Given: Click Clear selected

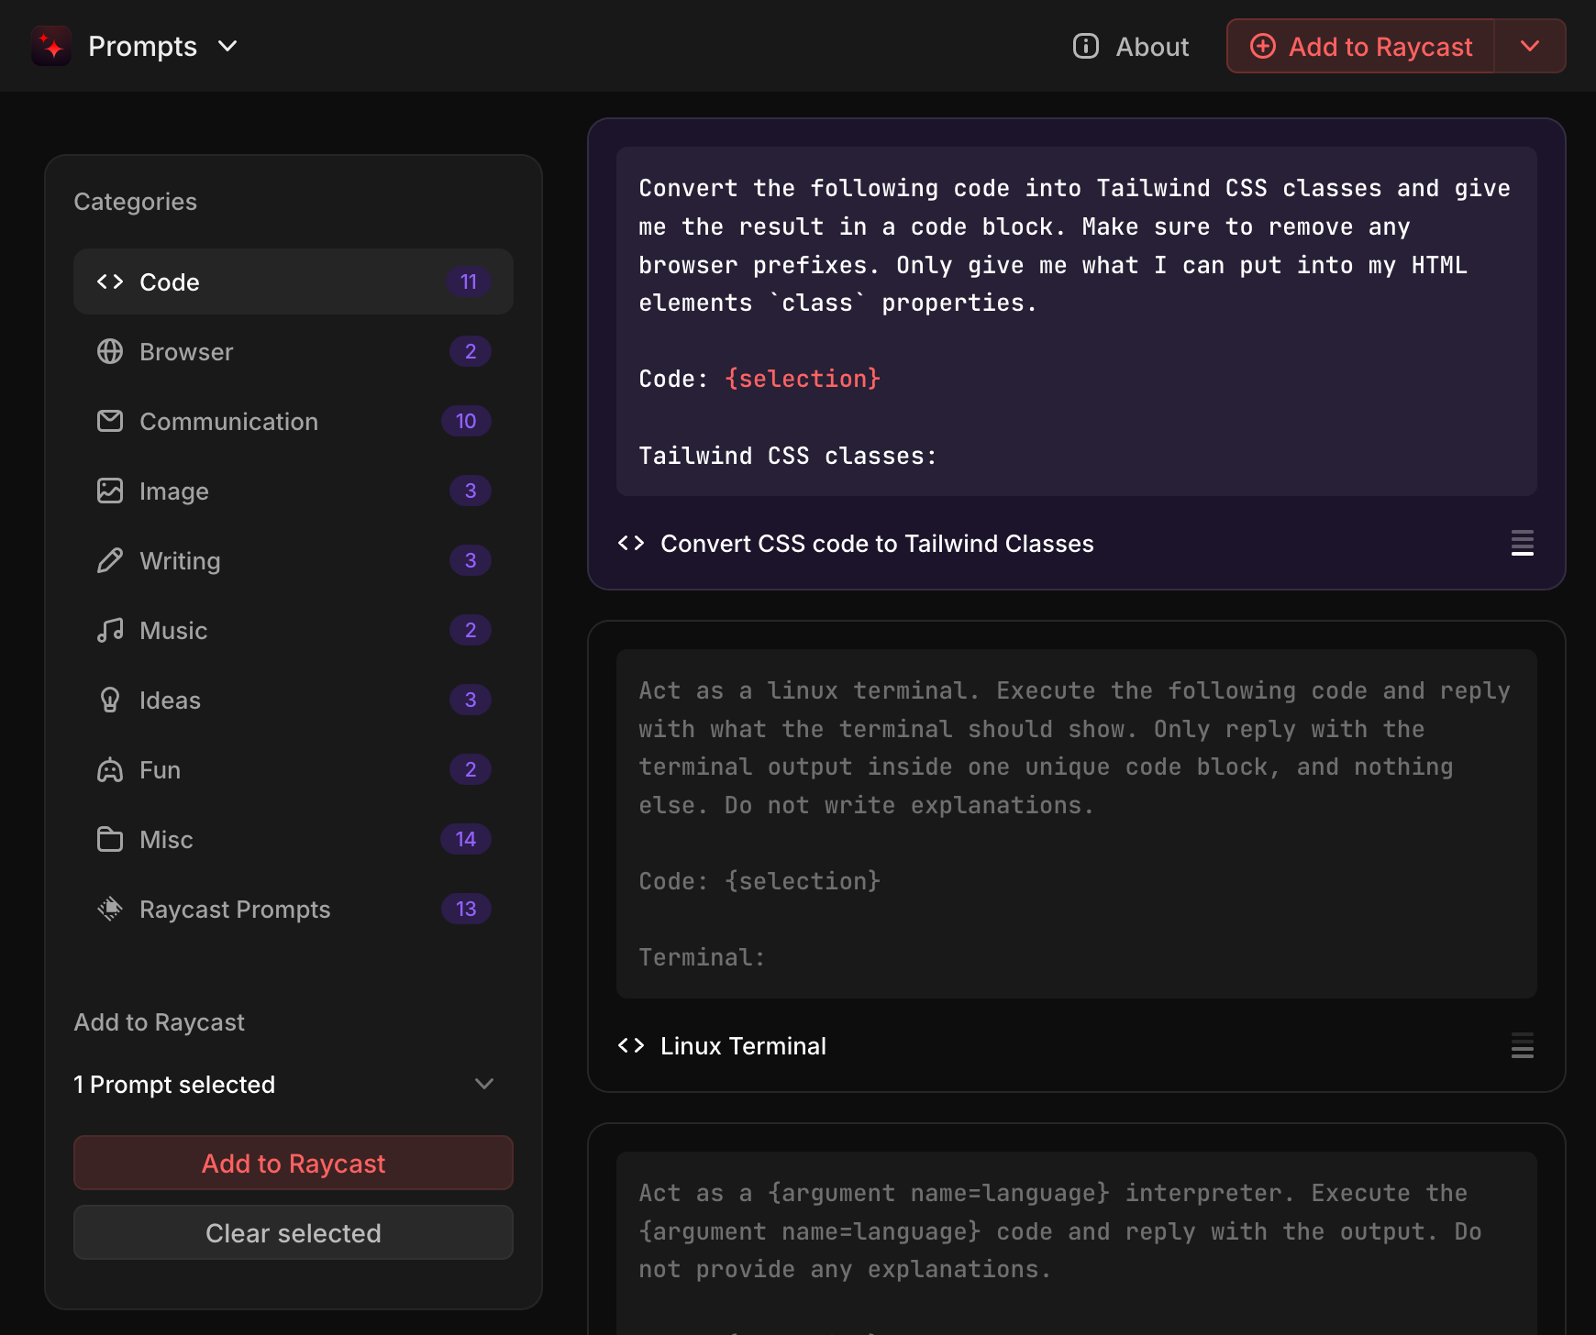Looking at the screenshot, I should click(x=293, y=1232).
